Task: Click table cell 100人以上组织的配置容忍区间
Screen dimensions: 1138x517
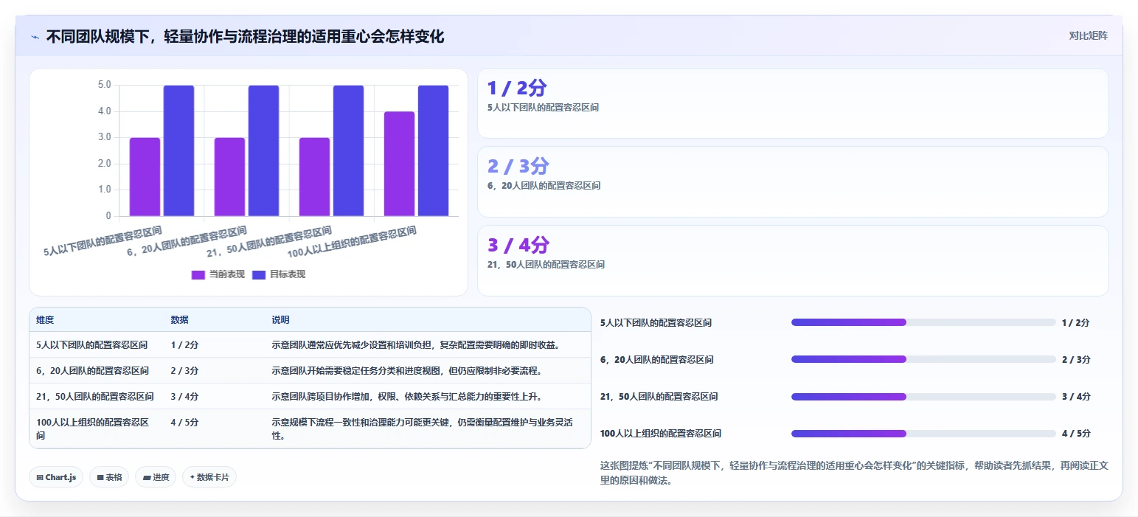Action: click(93, 428)
